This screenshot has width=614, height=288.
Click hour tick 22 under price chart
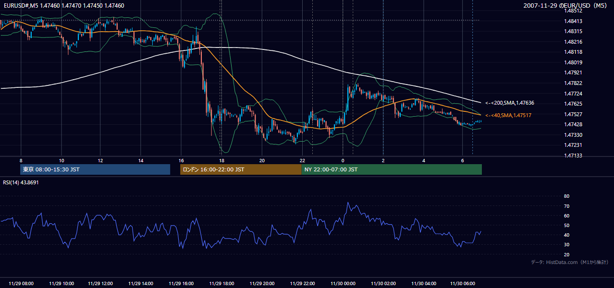(x=302, y=160)
